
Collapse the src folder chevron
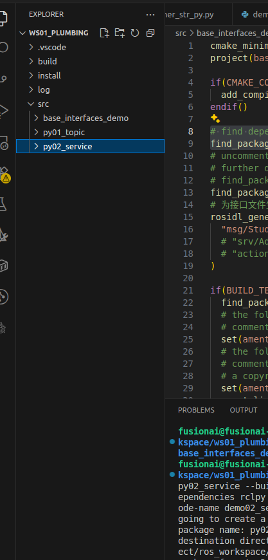click(x=31, y=104)
